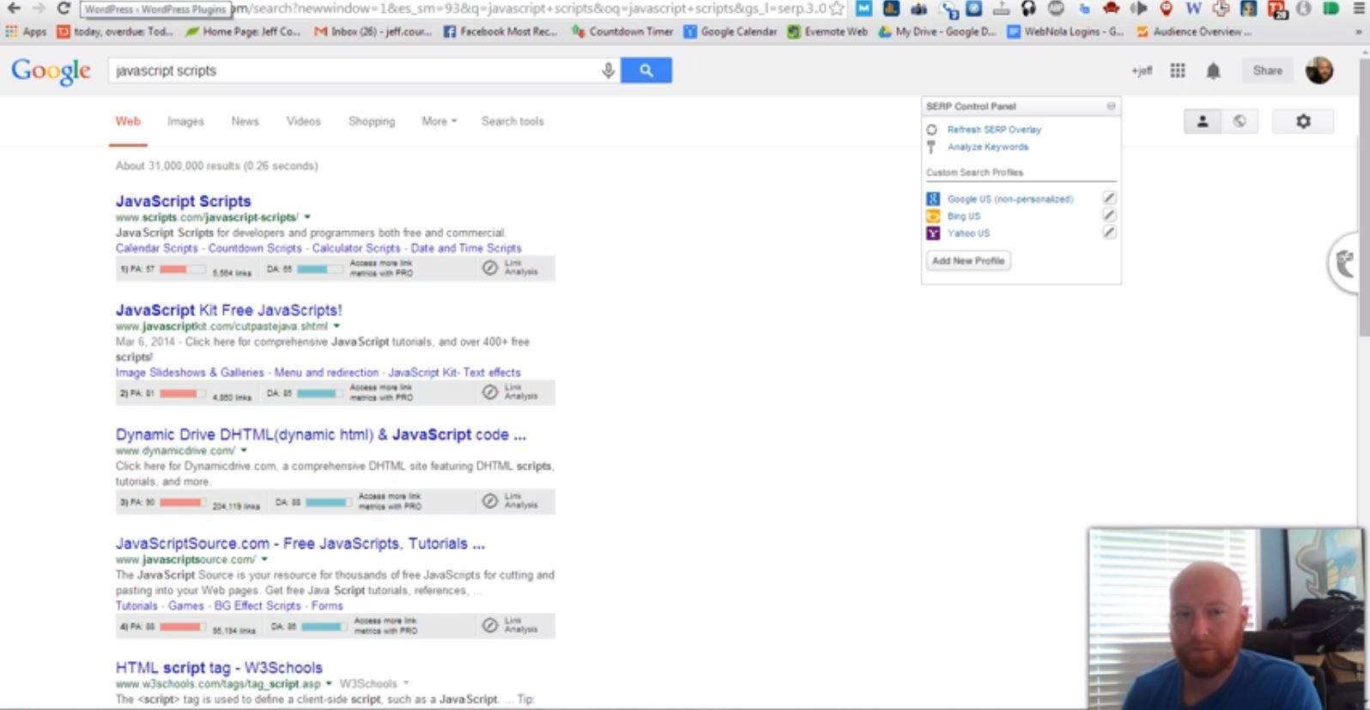Screen dimensions: 1370x710
Task: Show personal results with the person toggle
Action: pos(1202,122)
